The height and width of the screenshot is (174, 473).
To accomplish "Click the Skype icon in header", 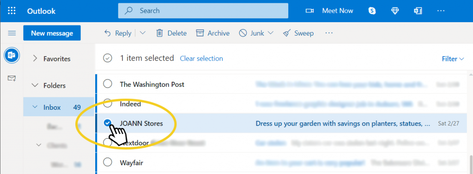I will (x=372, y=11).
